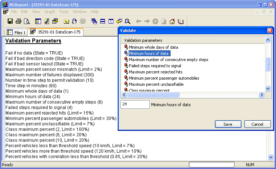Click the Home toolbar icon

(x=172, y=21)
